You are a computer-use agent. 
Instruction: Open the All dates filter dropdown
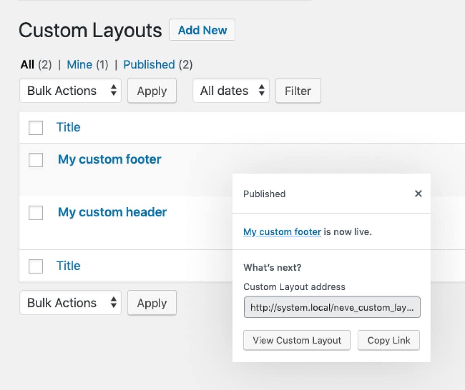point(231,91)
